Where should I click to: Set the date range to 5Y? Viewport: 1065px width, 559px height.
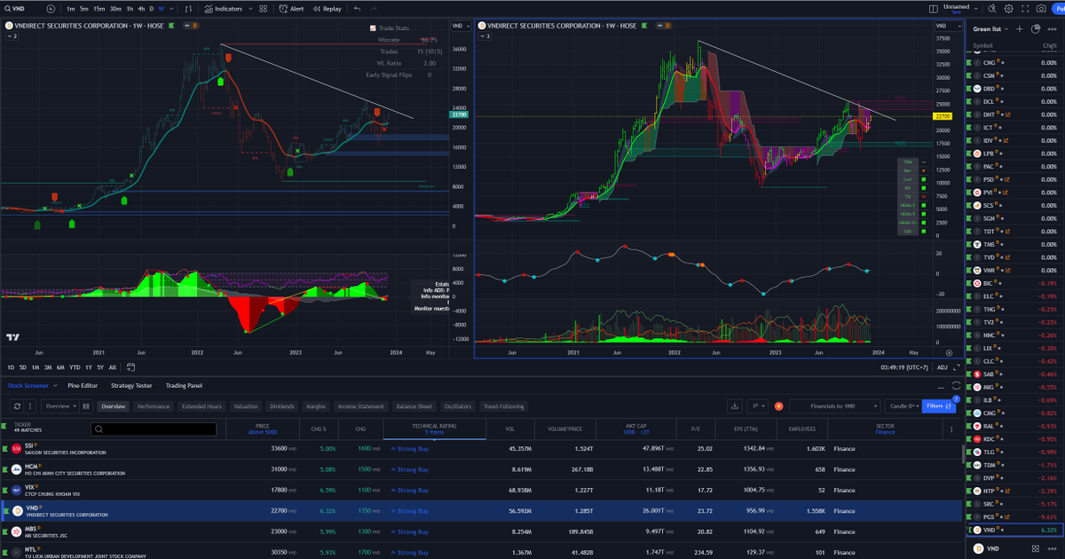pyautogui.click(x=100, y=367)
